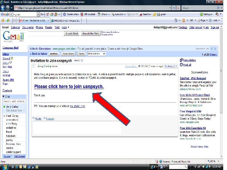Viewport: 227px width, 170px height.
Task: Click the Sign out link
Action: pyautogui.click(x=215, y=27)
